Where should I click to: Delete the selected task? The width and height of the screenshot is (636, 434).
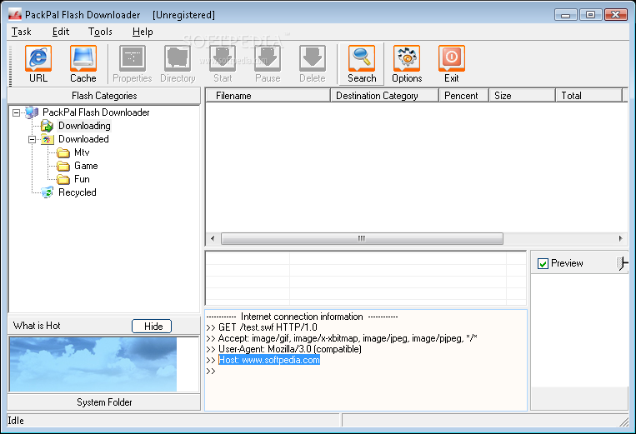[x=313, y=64]
